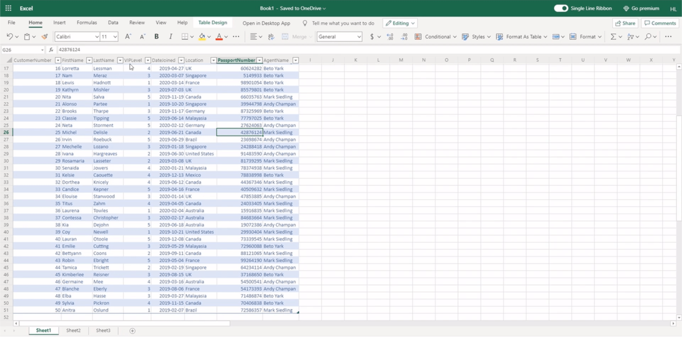
Task: Click the Share button
Action: pyautogui.click(x=625, y=23)
